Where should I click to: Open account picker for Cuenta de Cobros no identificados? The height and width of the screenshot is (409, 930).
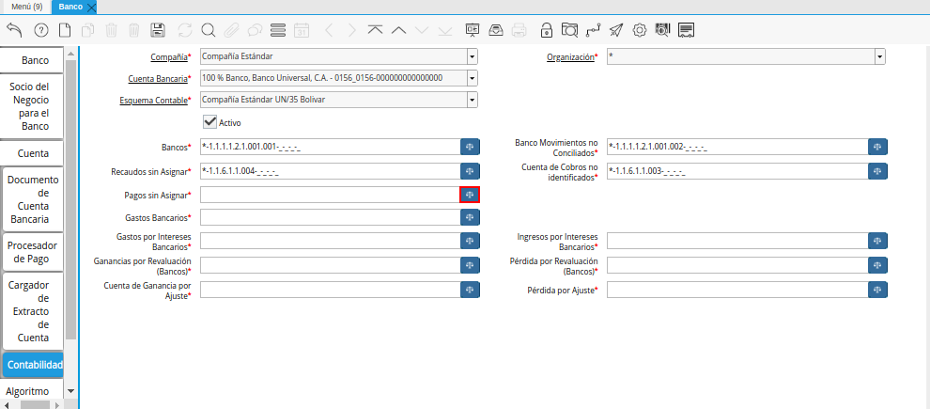pyautogui.click(x=877, y=171)
